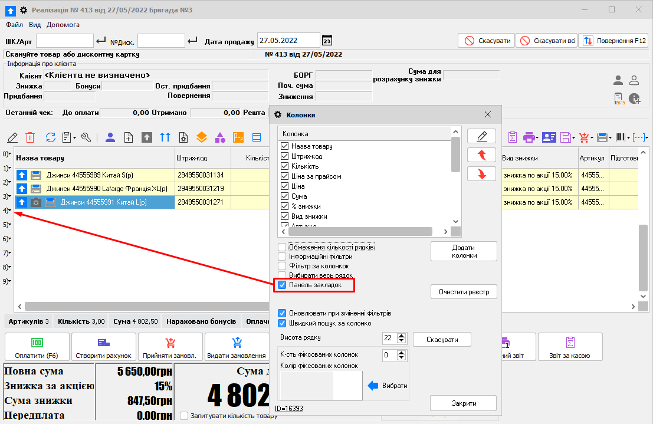Click the 'Додати колонки' button

tap(464, 251)
